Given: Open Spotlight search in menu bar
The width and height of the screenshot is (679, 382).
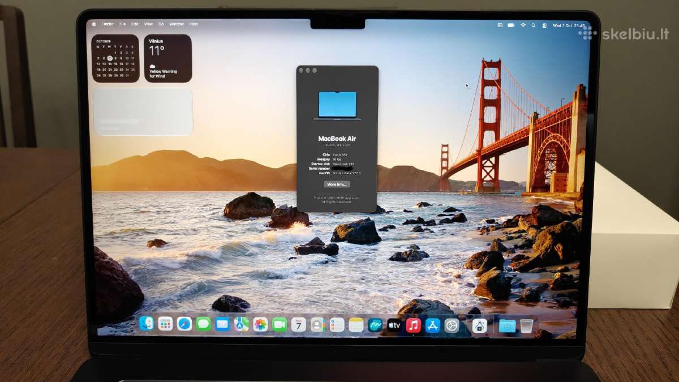Looking at the screenshot, I should 534,25.
